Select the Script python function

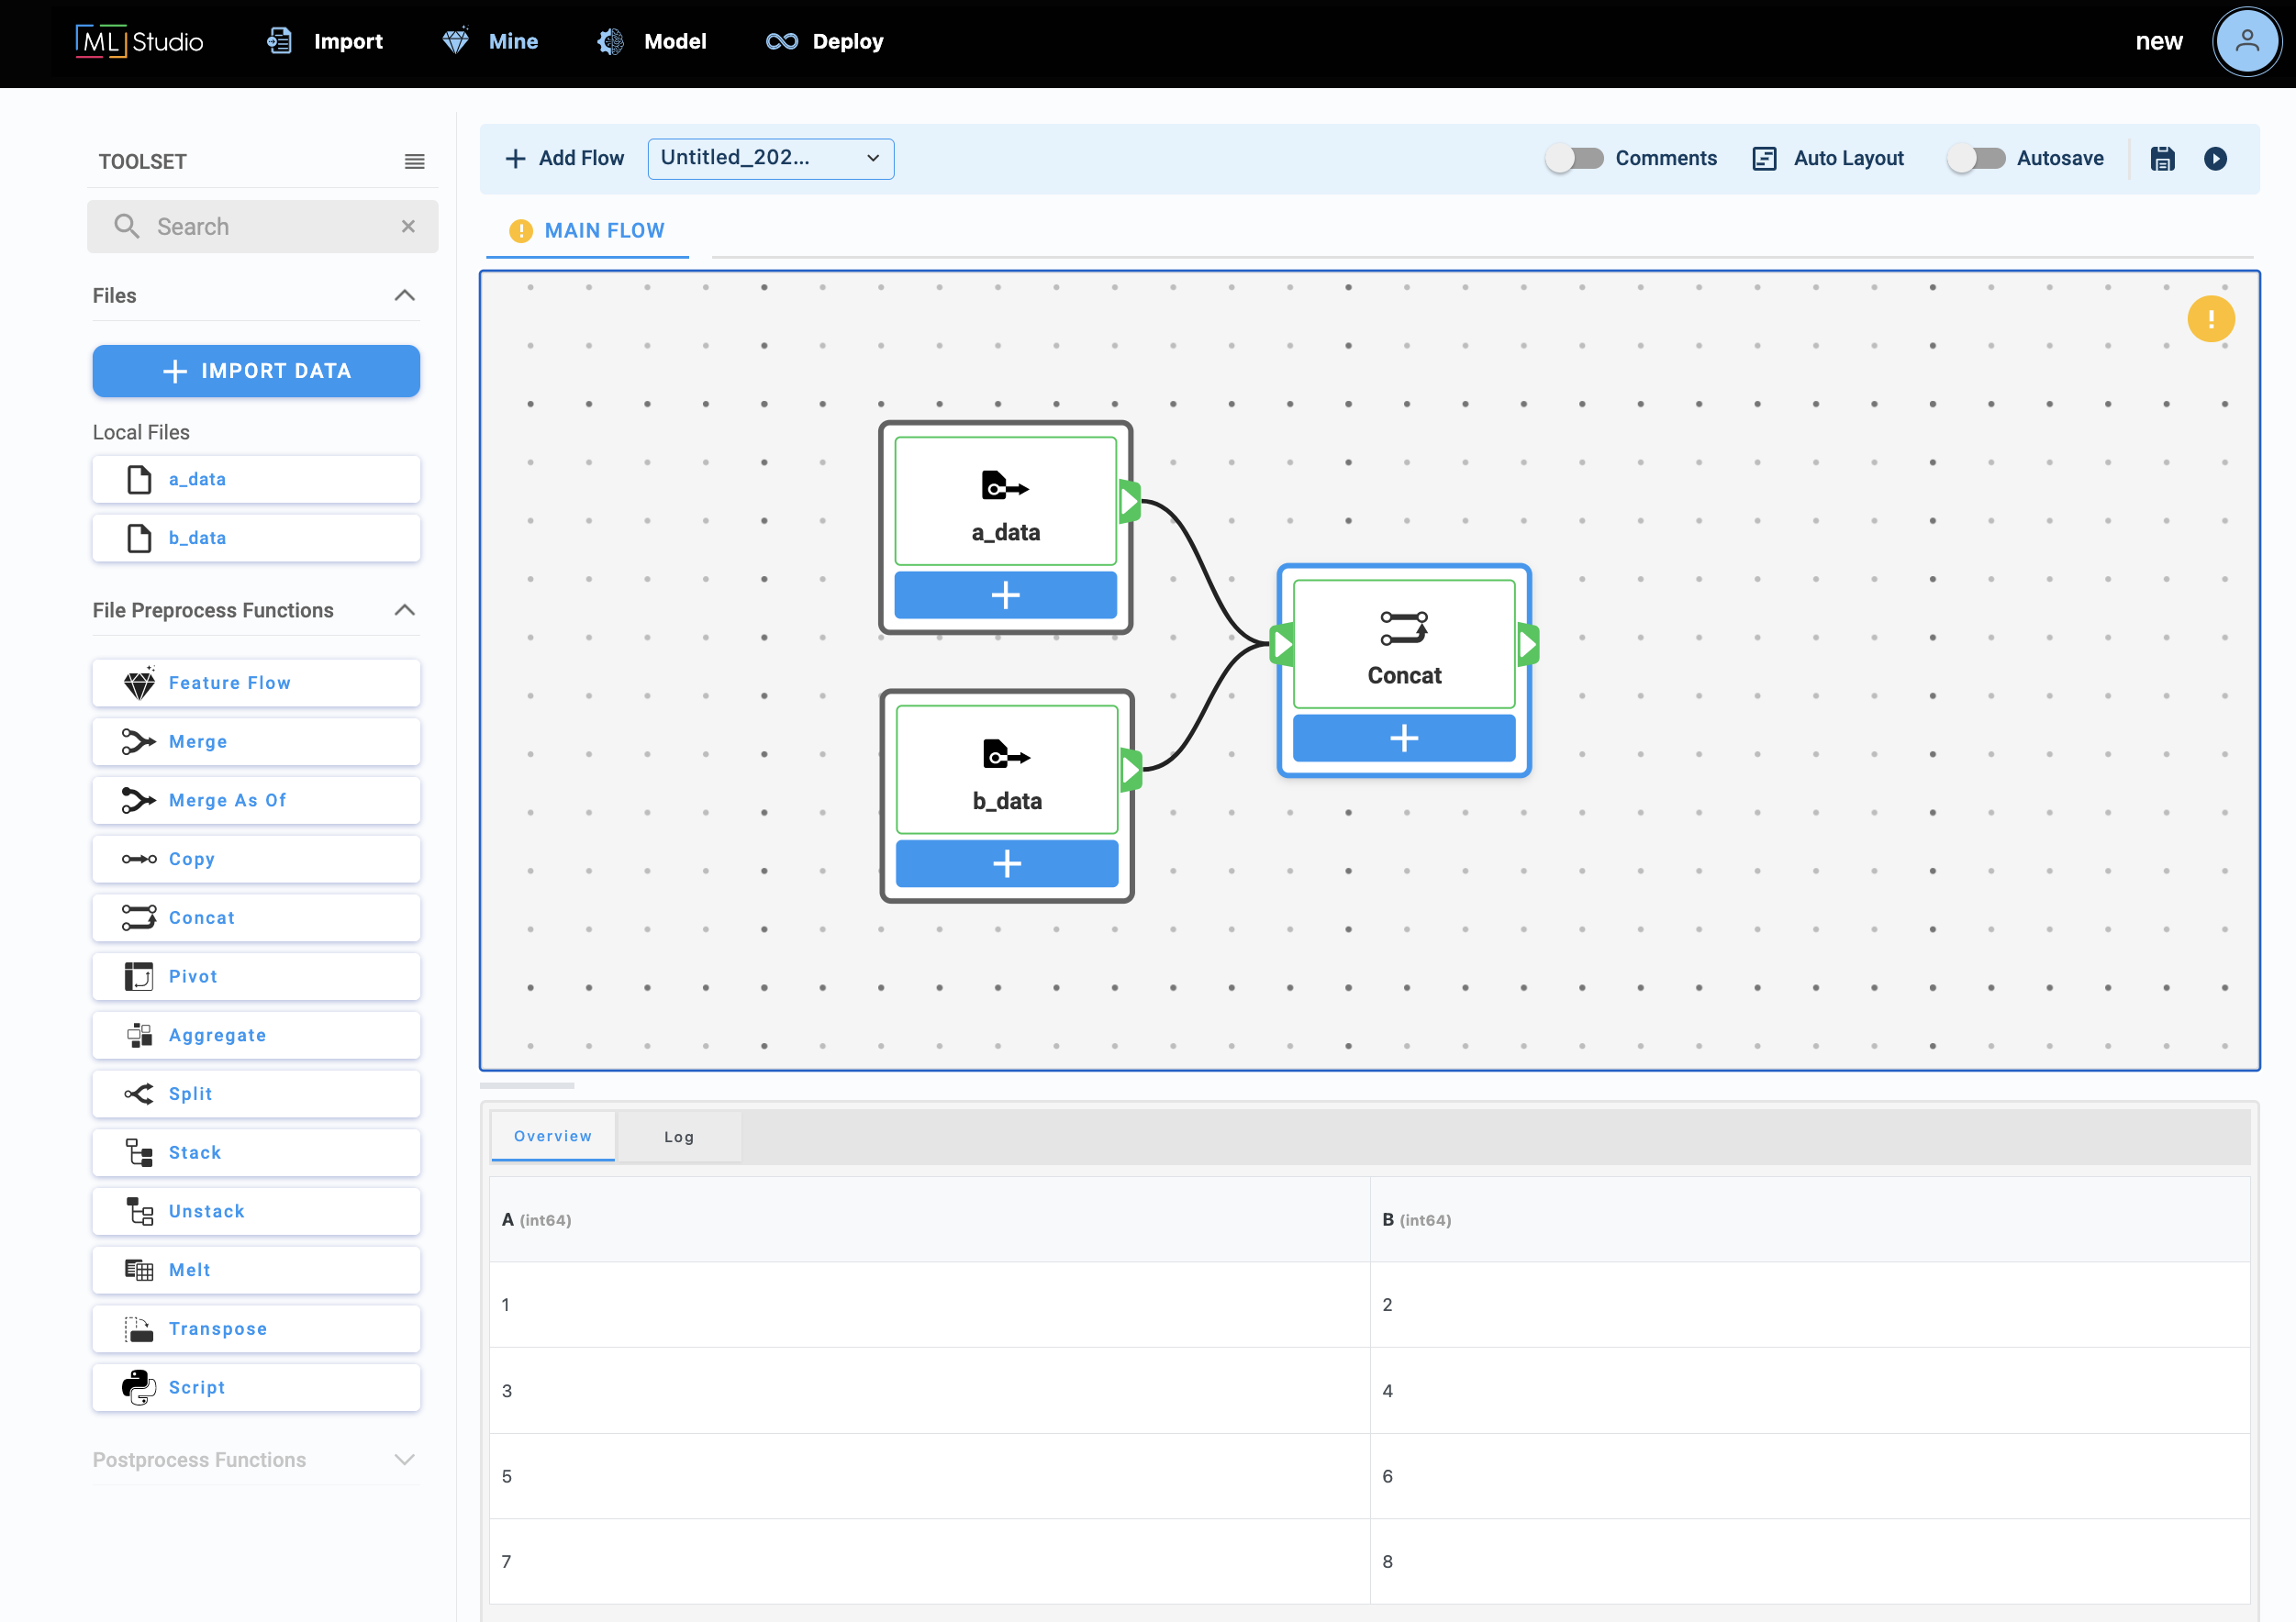[256, 1387]
